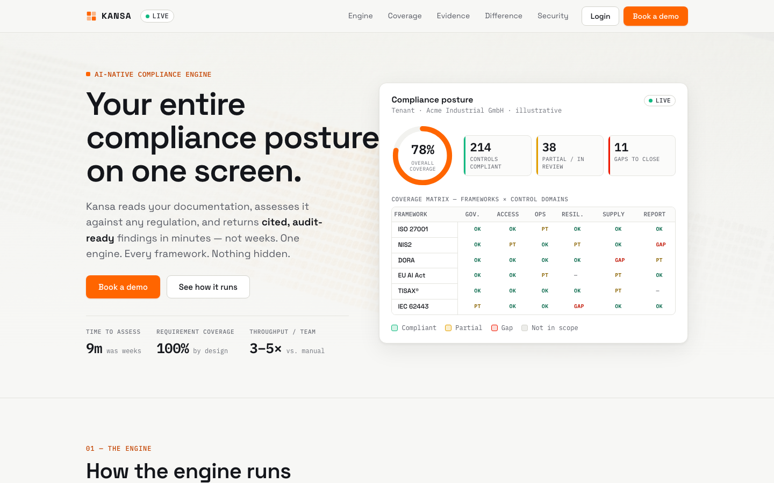774x483 pixels.
Task: Select the 214 Controls Compliant card
Action: pyautogui.click(x=497, y=156)
